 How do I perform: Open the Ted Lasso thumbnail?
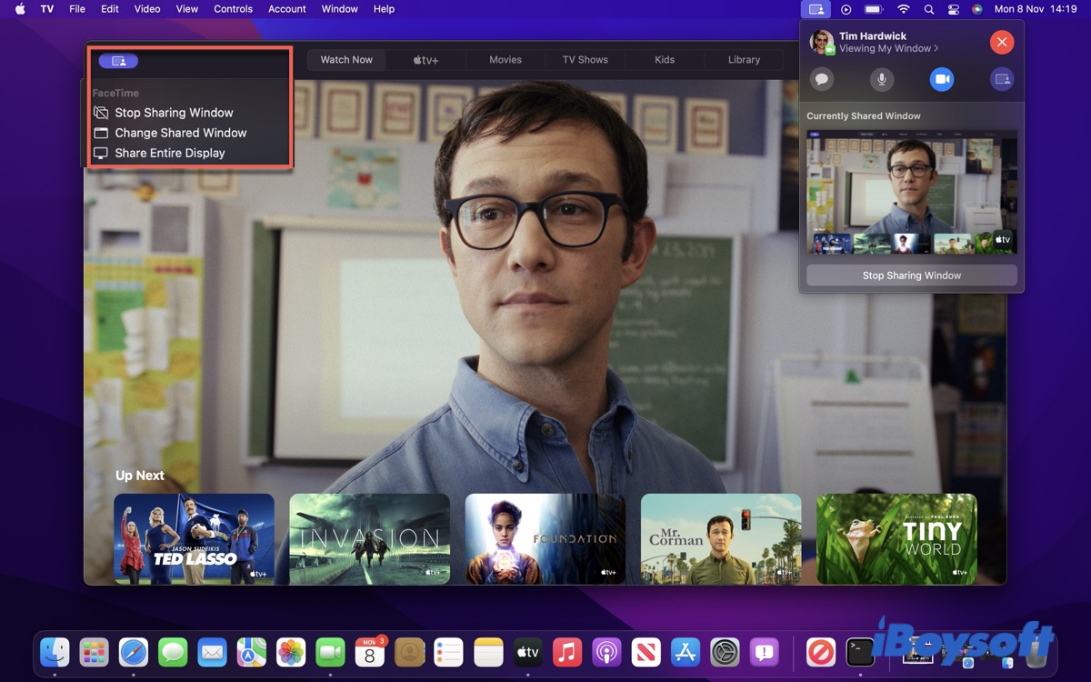[194, 538]
